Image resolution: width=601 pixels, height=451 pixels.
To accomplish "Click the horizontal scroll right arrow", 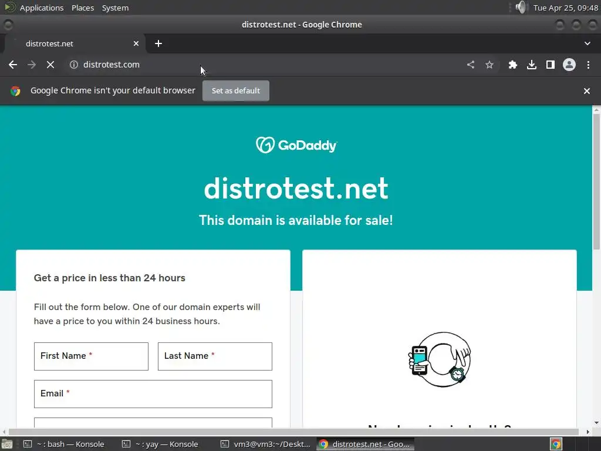I will pyautogui.click(x=588, y=432).
